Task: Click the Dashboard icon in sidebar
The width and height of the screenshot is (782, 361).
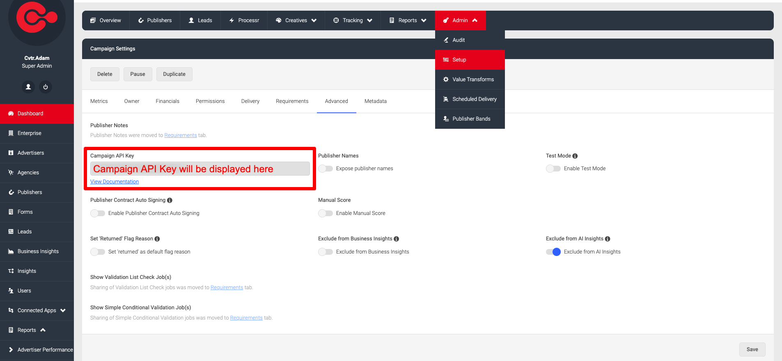Action: coord(11,114)
